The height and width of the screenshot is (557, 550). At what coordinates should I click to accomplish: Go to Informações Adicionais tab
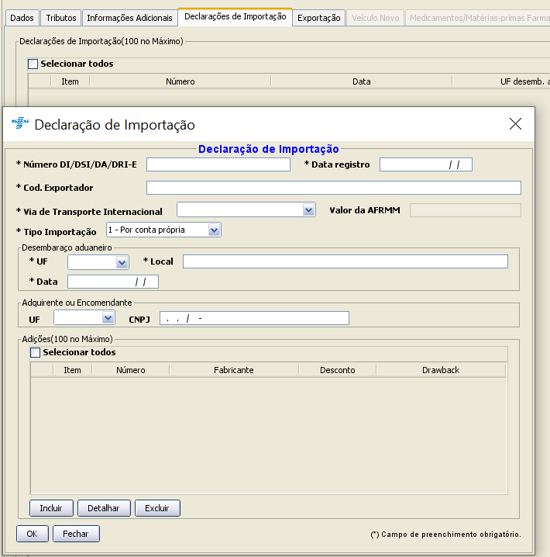129,17
